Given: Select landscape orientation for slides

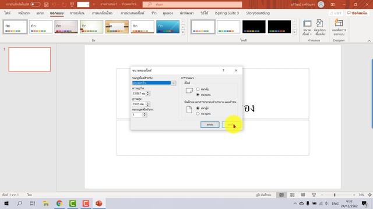Looking at the screenshot, I should point(198,95).
